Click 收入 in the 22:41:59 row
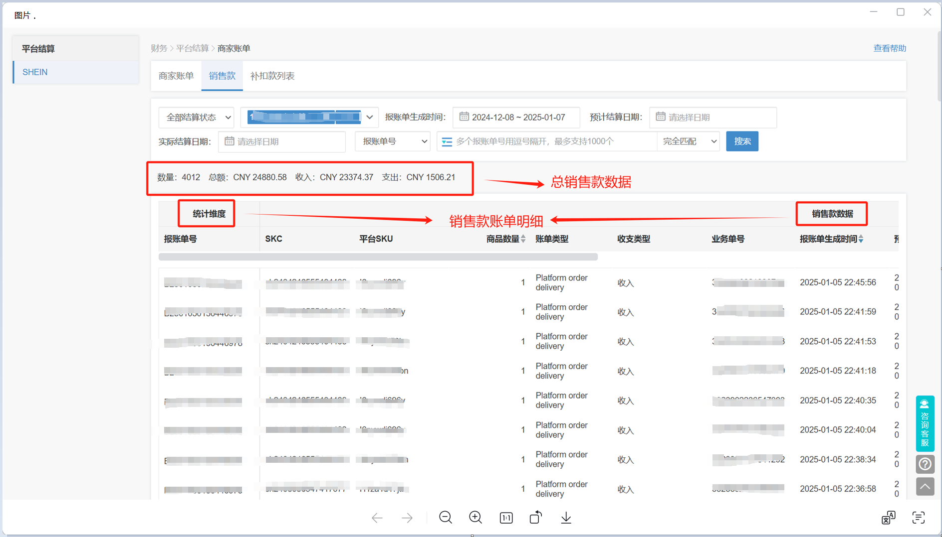 [x=626, y=312]
